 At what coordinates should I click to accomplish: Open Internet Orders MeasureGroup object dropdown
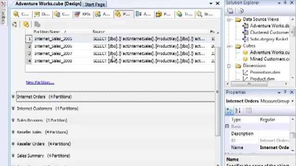tap(292, 101)
